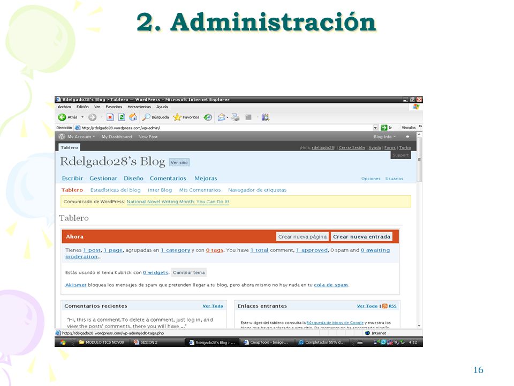Open the Windows Start button
Screen dimensions: 514x386
(63, 343)
